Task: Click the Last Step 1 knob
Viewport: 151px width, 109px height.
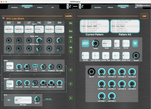Action: (x=102, y=96)
